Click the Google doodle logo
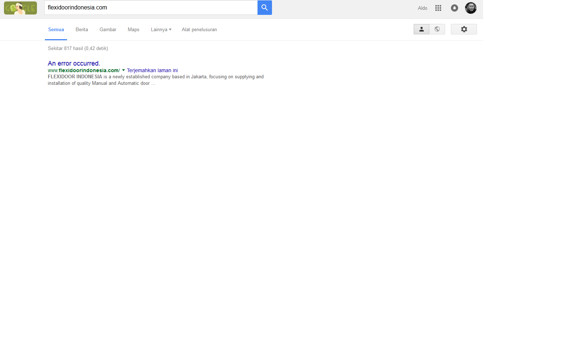 click(x=20, y=8)
